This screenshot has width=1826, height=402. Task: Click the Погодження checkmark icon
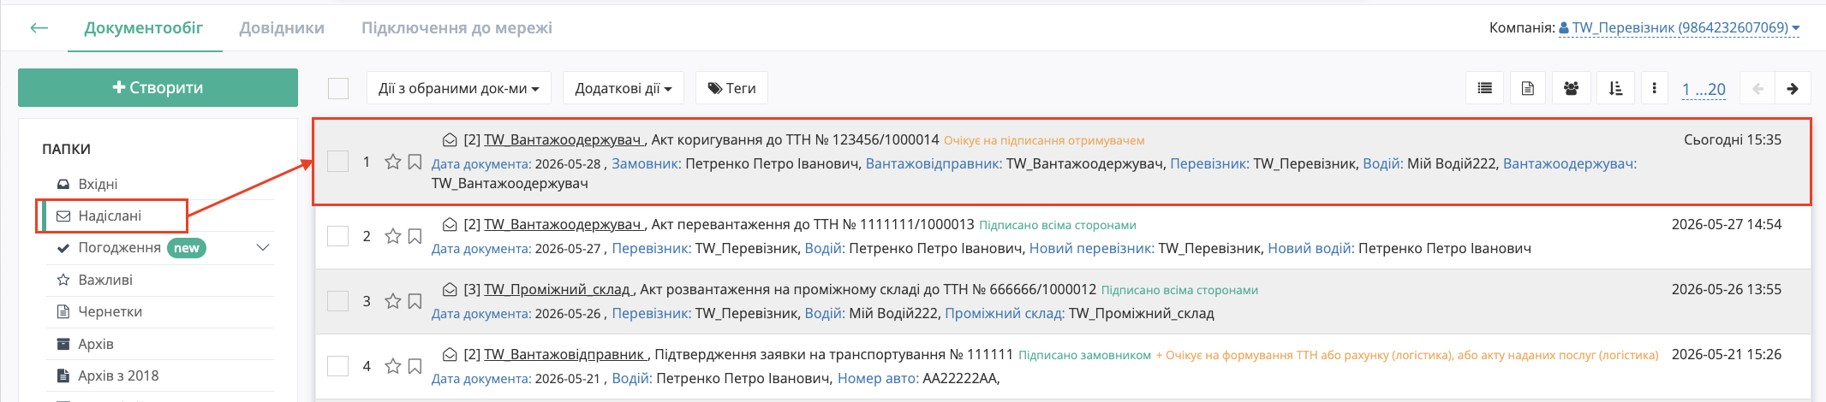pyautogui.click(x=63, y=248)
